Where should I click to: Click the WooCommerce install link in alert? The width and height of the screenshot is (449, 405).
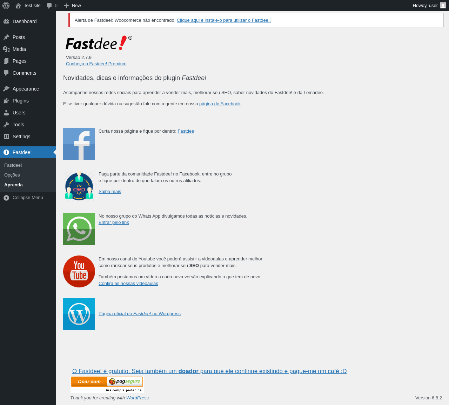pos(224,20)
